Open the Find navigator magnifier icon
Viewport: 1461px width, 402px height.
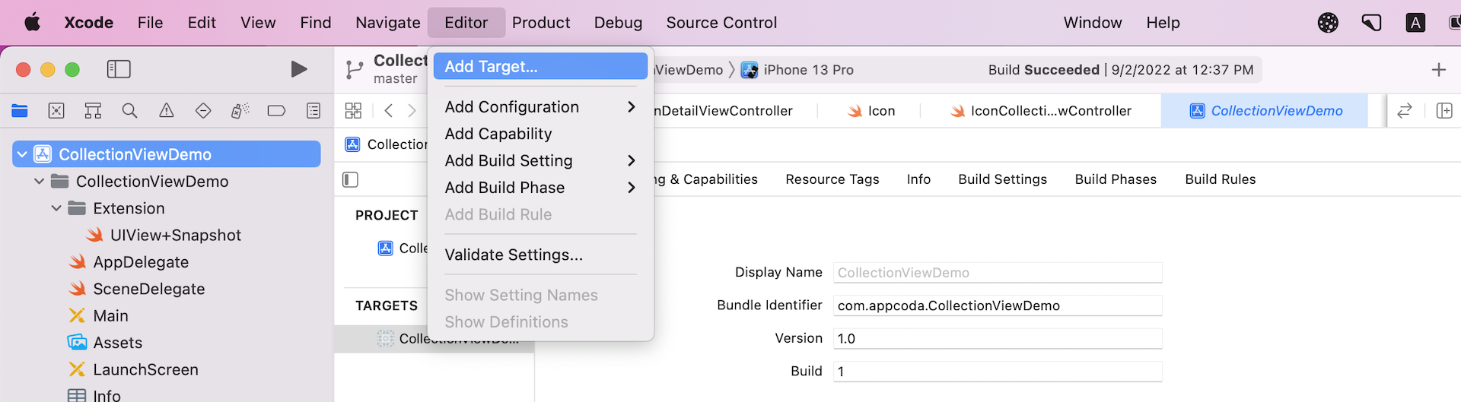pyautogui.click(x=129, y=111)
